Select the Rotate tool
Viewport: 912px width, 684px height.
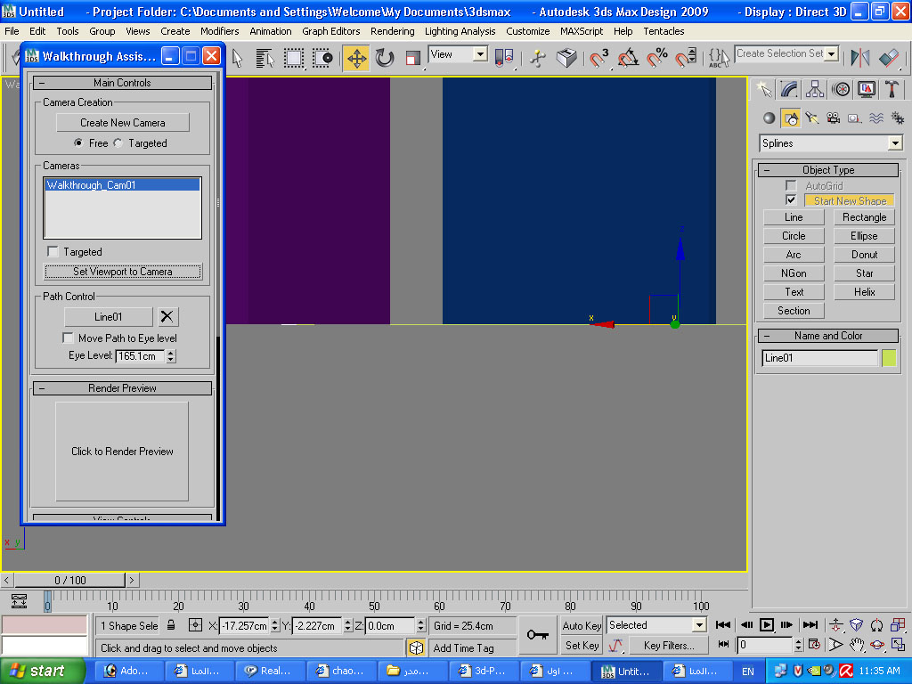pos(385,58)
